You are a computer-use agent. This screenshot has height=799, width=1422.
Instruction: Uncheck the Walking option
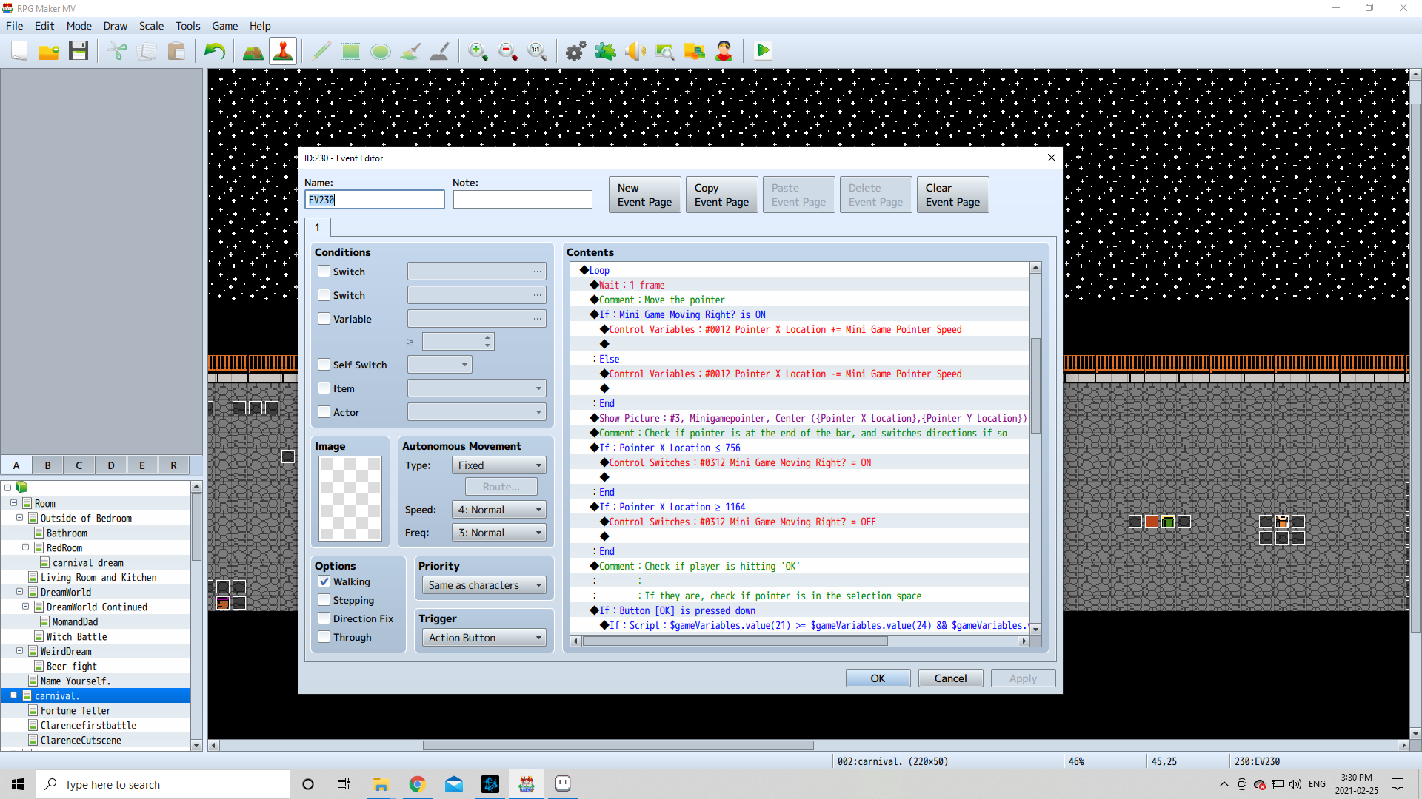(324, 581)
